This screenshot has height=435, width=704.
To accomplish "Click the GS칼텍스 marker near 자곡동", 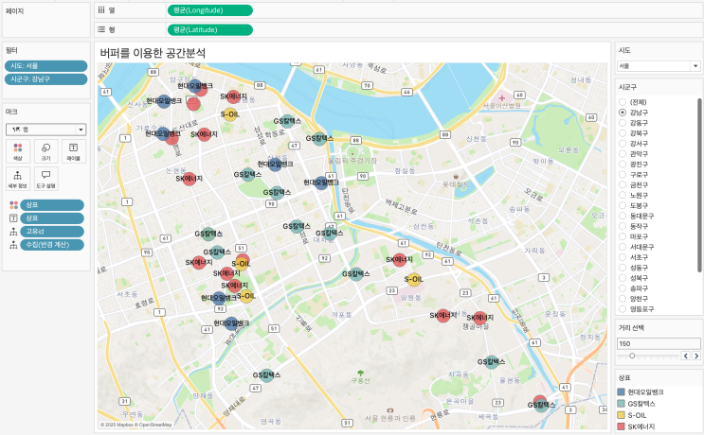I will (492, 362).
